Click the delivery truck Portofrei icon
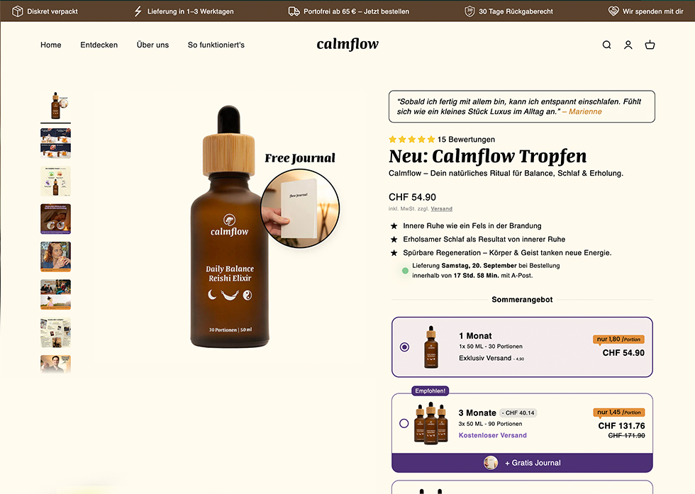The height and width of the screenshot is (494, 695). tap(294, 11)
